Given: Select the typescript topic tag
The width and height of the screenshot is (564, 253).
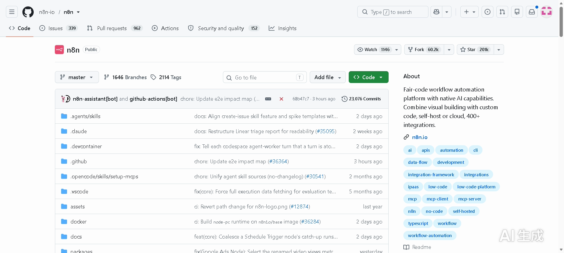Looking at the screenshot, I should pyautogui.click(x=418, y=223).
